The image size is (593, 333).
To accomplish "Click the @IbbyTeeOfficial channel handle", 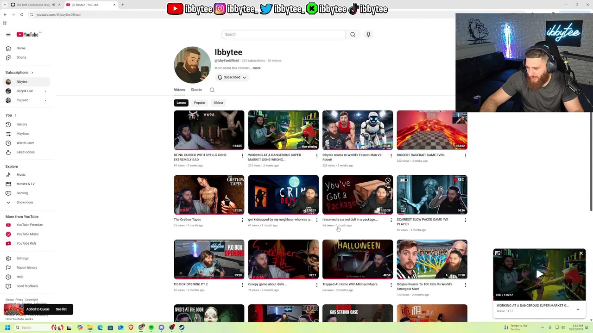I will [x=227, y=61].
